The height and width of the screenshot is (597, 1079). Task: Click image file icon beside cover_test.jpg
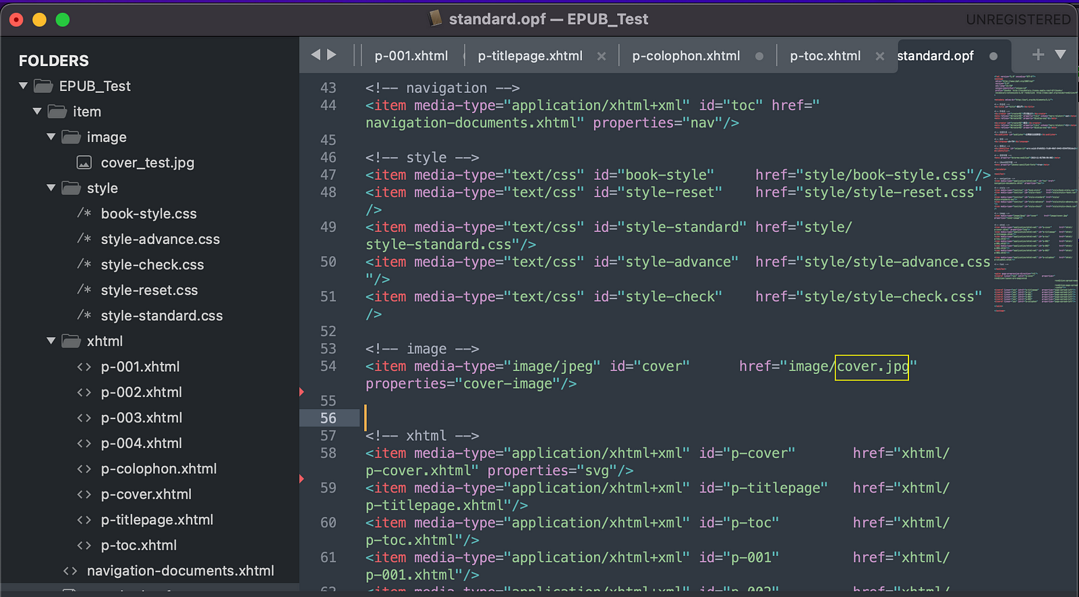click(84, 163)
